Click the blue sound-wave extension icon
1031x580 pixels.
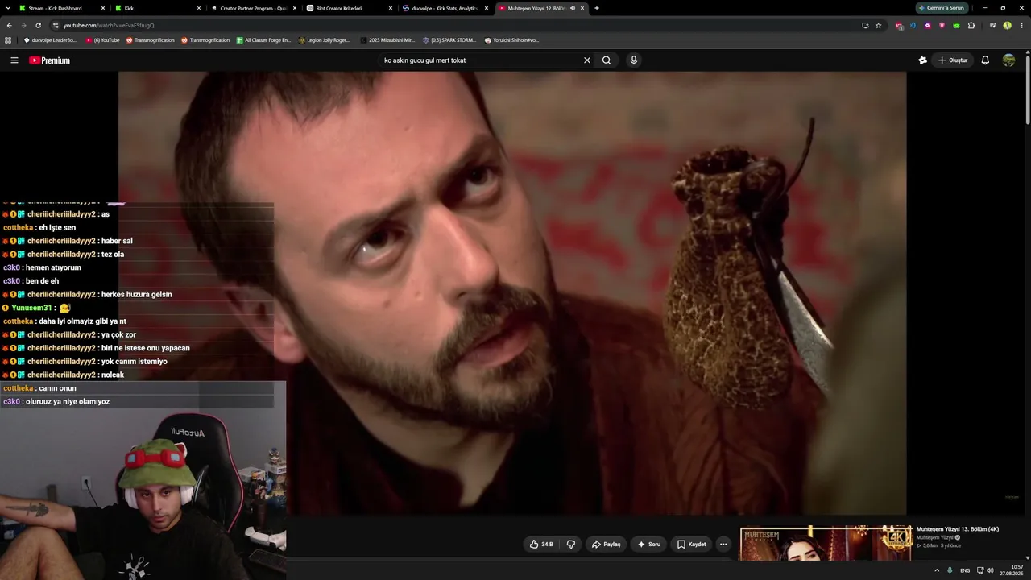click(913, 25)
